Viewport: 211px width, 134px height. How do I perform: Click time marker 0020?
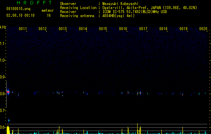pos(203,29)
